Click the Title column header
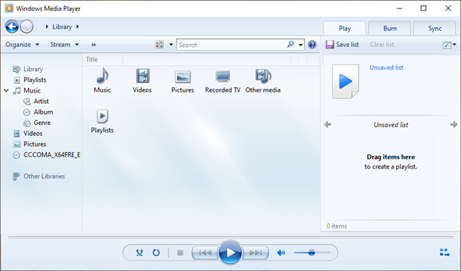The image size is (461, 271). point(92,59)
